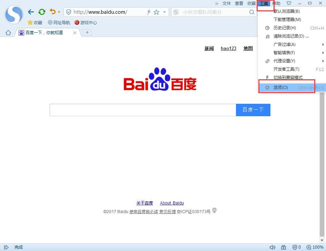
Task: Open the hao123 link
Action: (x=228, y=48)
